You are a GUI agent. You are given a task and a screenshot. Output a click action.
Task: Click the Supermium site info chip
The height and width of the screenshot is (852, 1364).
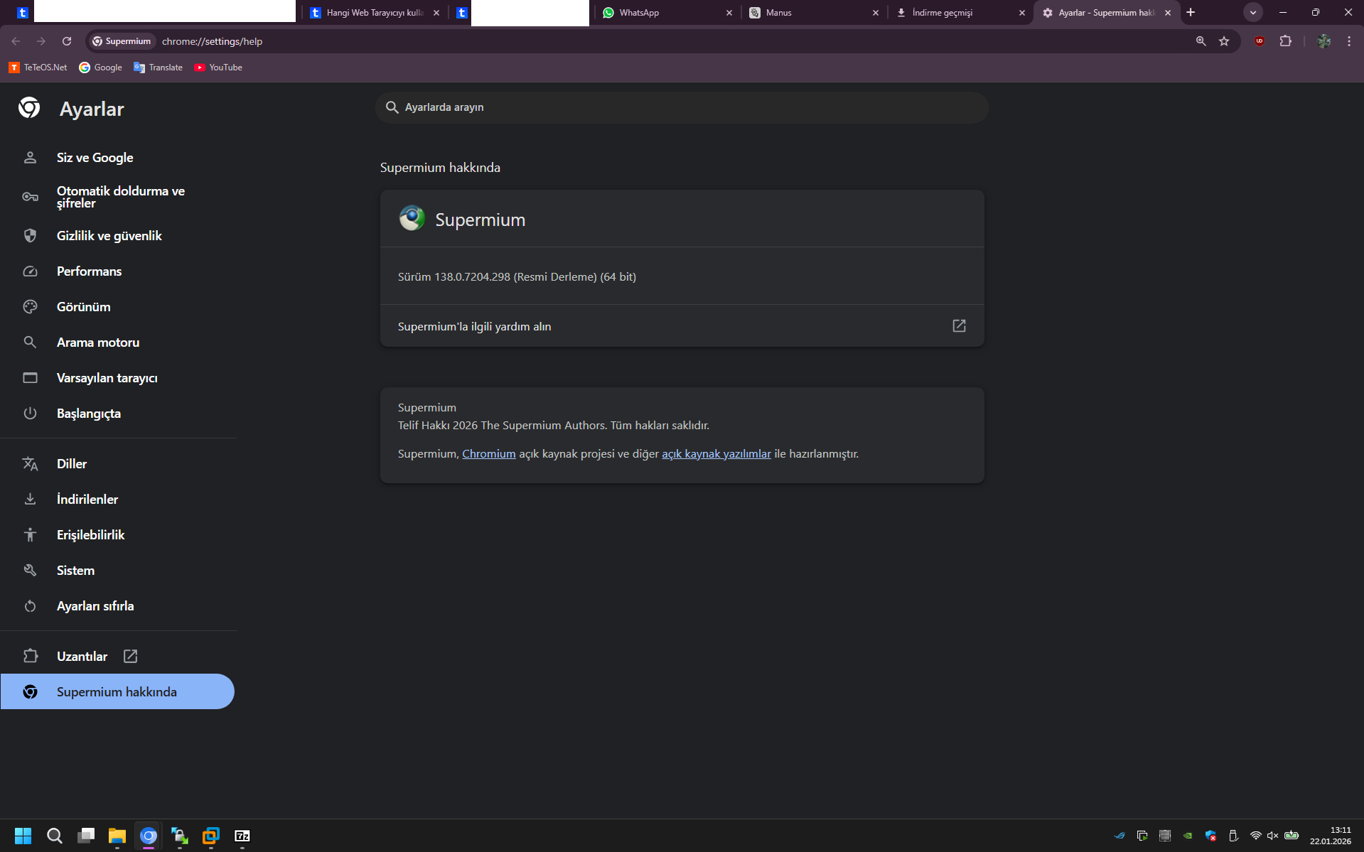(x=122, y=41)
